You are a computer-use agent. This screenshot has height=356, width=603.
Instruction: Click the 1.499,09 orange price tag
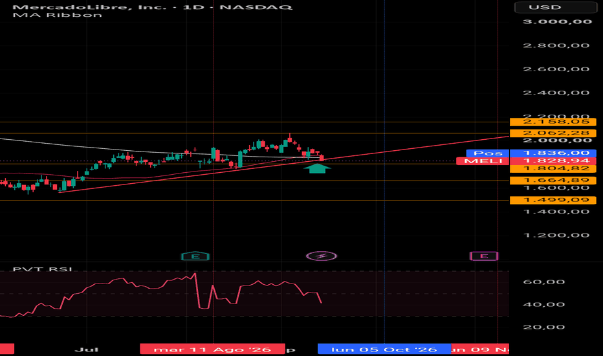[x=553, y=200]
